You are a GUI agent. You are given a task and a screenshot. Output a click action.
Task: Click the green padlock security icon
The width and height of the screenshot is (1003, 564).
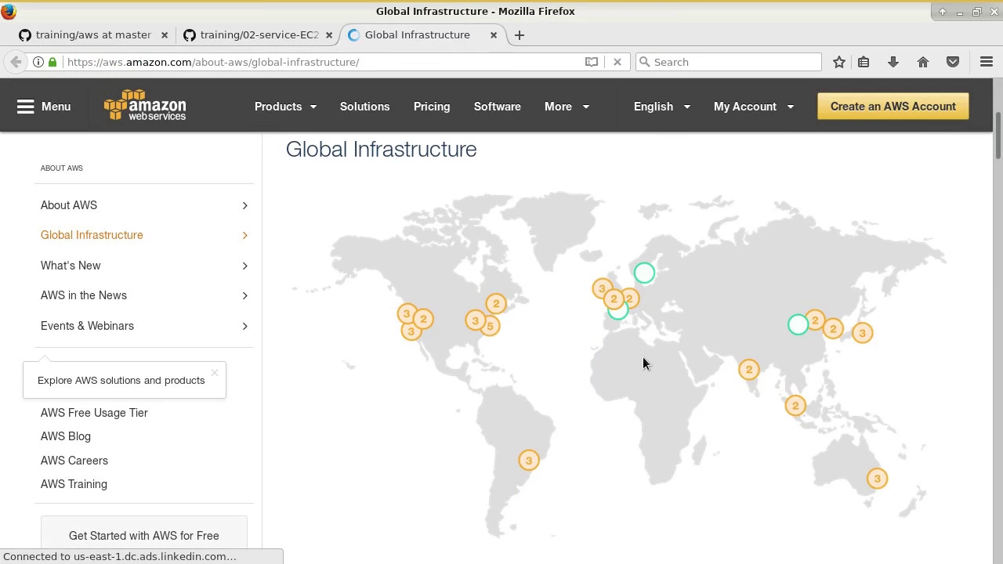53,62
